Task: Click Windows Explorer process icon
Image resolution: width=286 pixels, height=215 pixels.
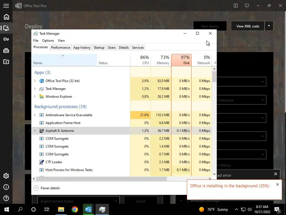Action: pyautogui.click(x=42, y=97)
